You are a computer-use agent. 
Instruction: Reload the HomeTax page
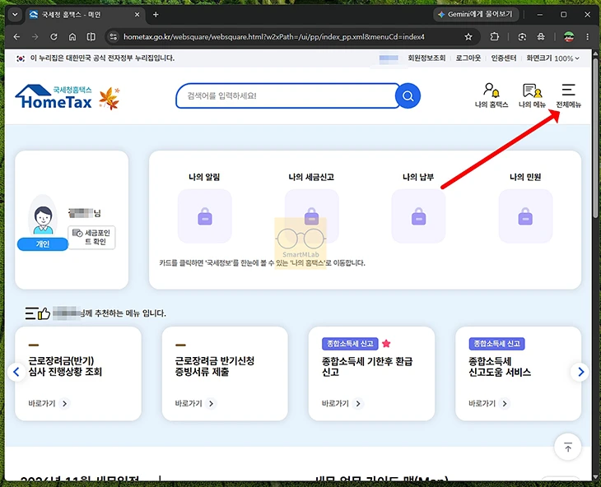click(x=54, y=37)
